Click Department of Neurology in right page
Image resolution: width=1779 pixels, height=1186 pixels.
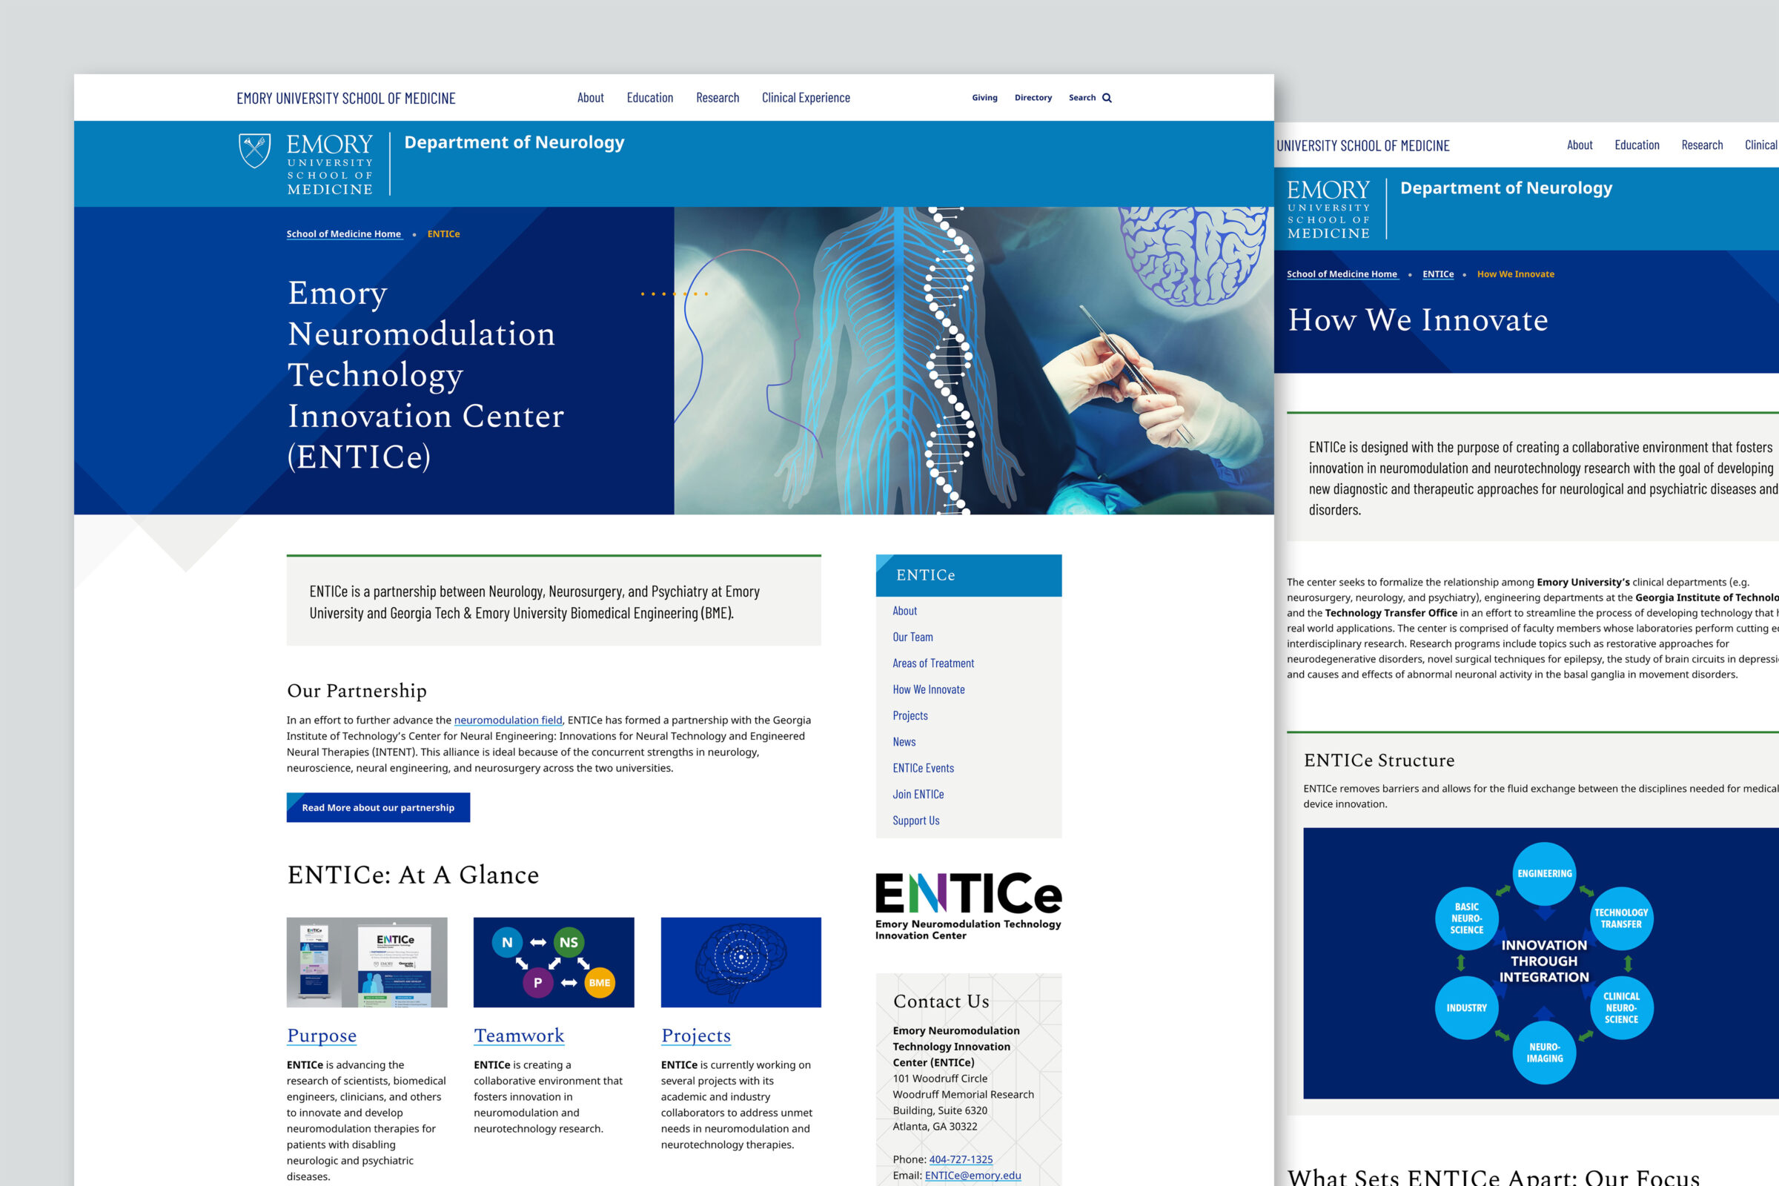[x=1506, y=188]
